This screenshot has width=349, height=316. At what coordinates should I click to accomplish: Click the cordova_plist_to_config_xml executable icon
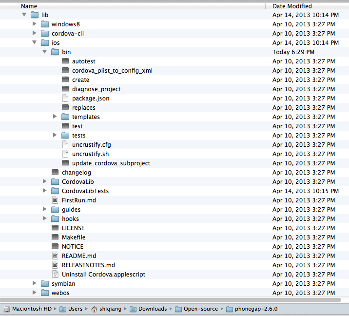click(x=65, y=70)
